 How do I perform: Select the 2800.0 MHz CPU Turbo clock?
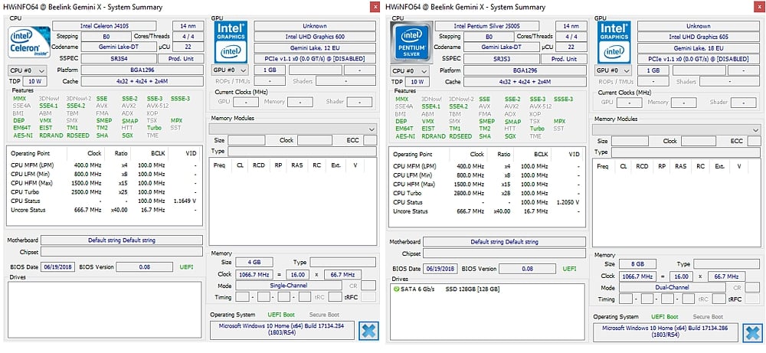coord(470,193)
